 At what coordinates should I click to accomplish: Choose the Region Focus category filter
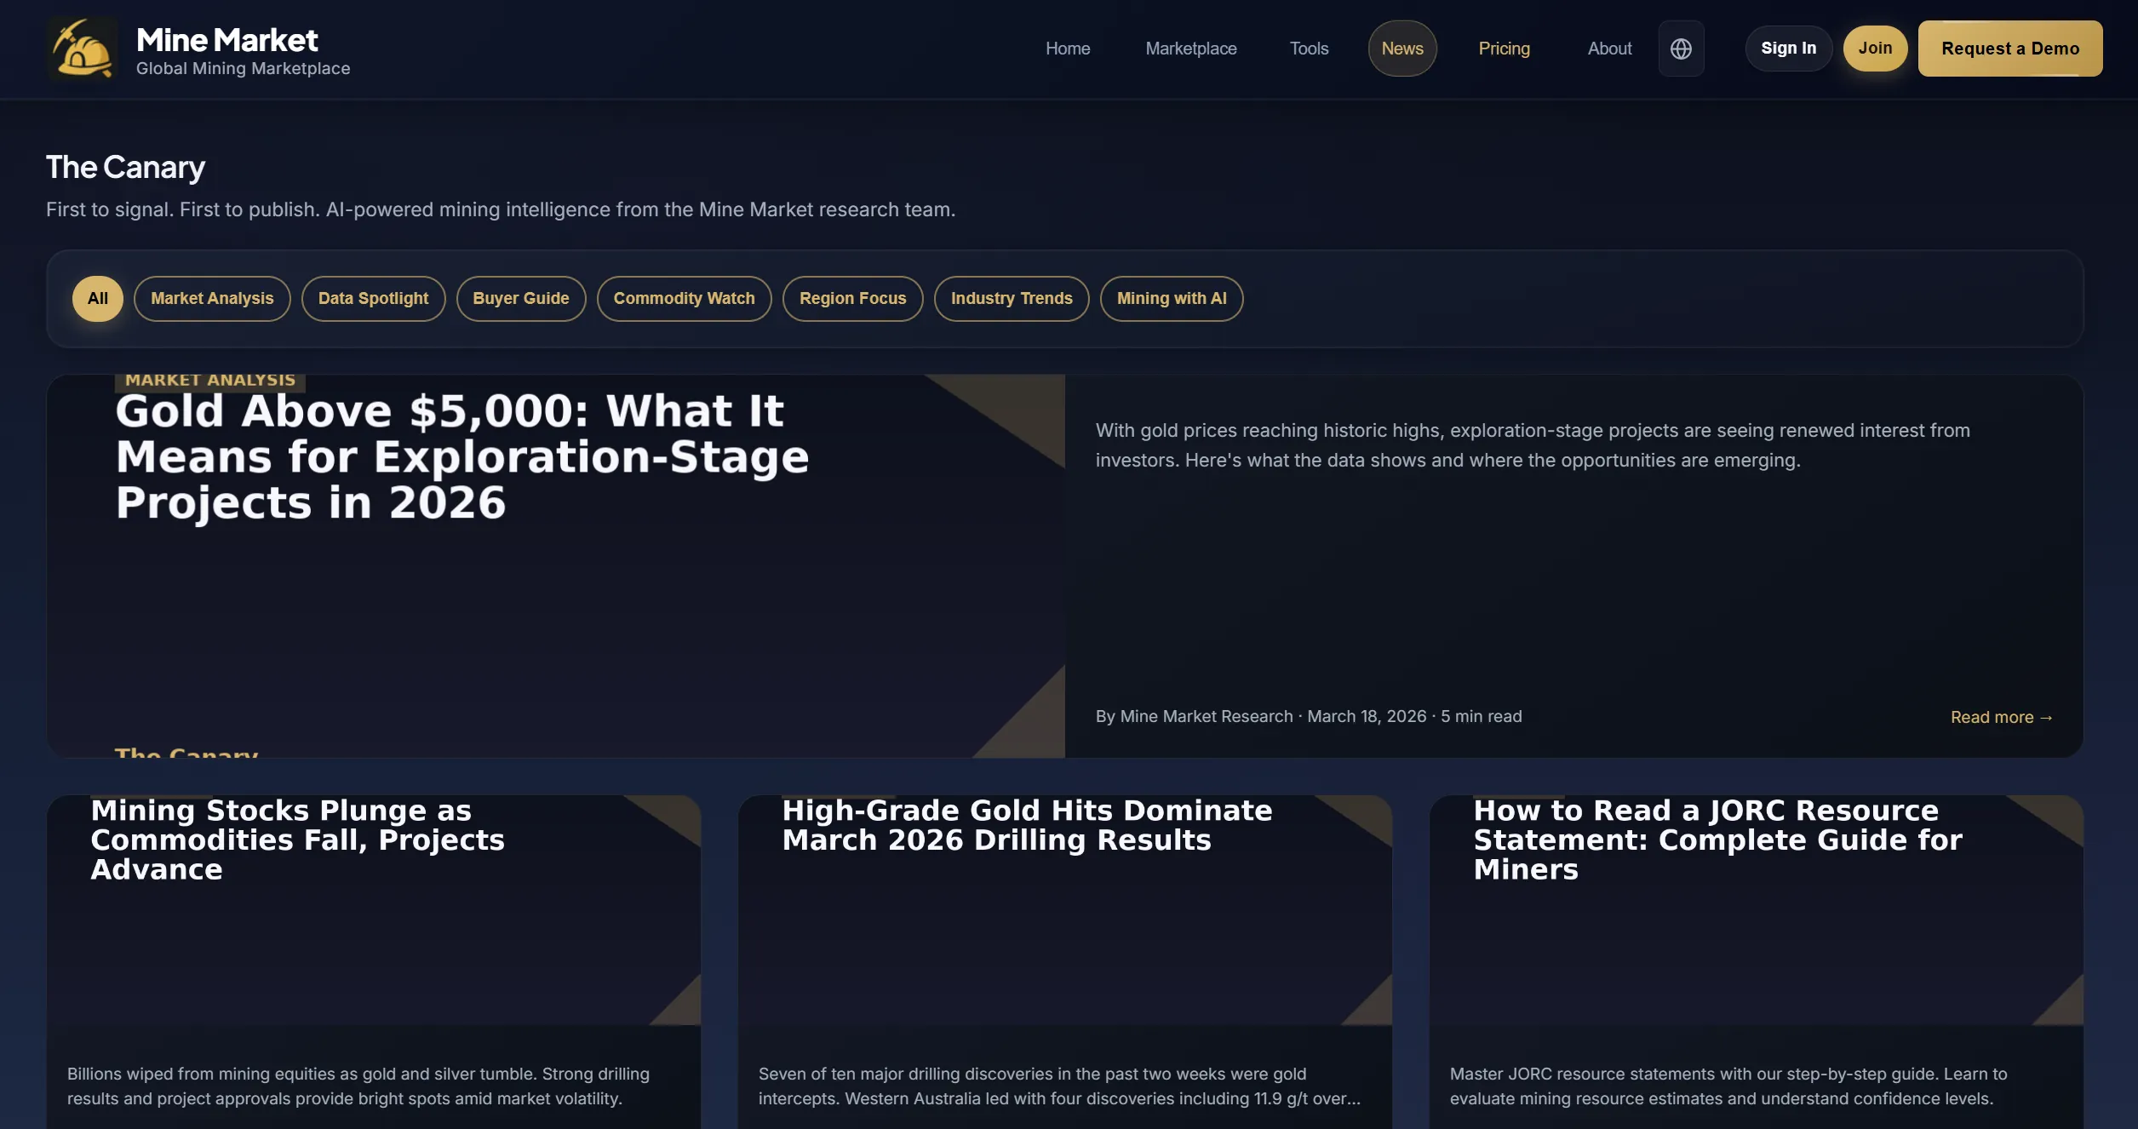pos(852,299)
